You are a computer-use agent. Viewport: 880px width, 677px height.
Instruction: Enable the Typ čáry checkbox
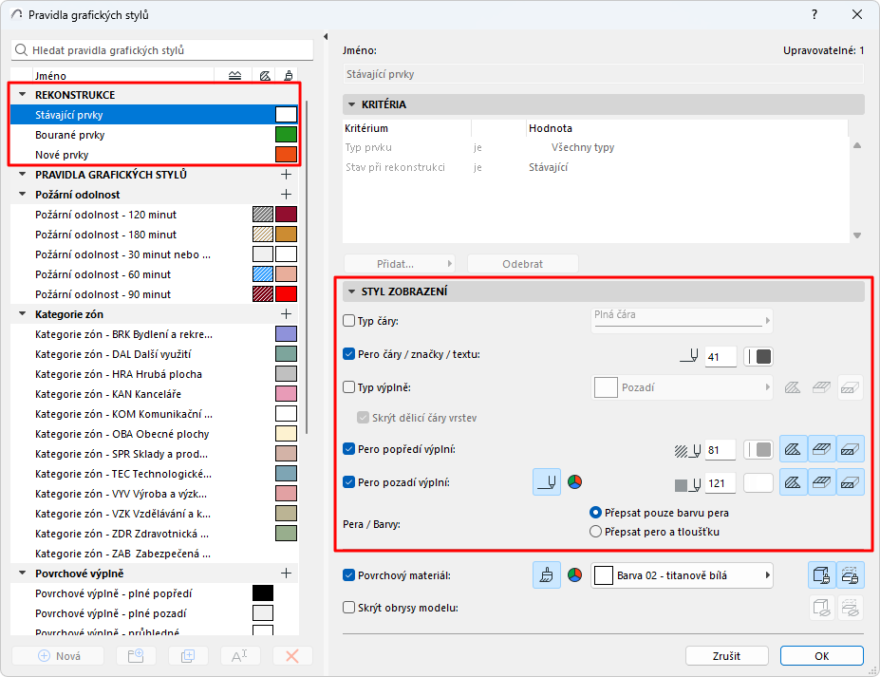click(x=349, y=321)
